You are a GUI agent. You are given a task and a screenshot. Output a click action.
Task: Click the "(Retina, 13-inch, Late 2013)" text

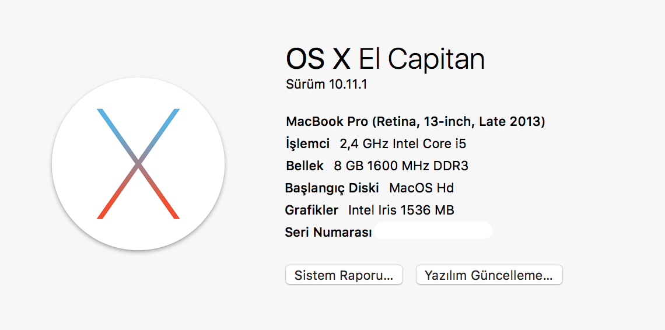[x=459, y=122]
